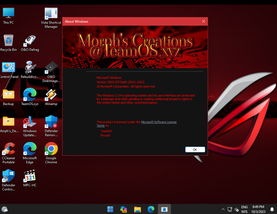Select the Morph's_De... folder icon
The width and height of the screenshot is (277, 214).
(8, 124)
